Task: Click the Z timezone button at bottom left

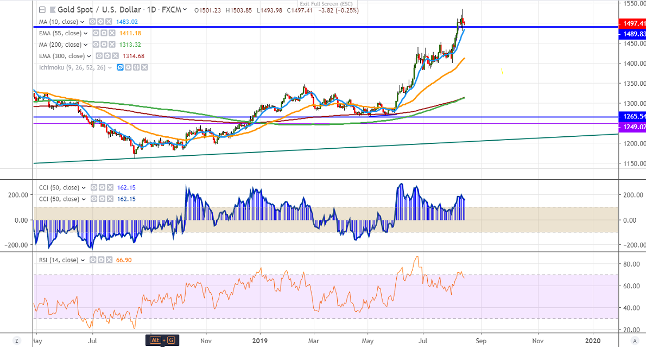Action: (x=16, y=341)
